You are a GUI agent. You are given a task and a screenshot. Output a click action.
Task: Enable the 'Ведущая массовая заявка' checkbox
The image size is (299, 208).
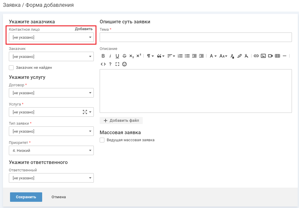[102, 140]
